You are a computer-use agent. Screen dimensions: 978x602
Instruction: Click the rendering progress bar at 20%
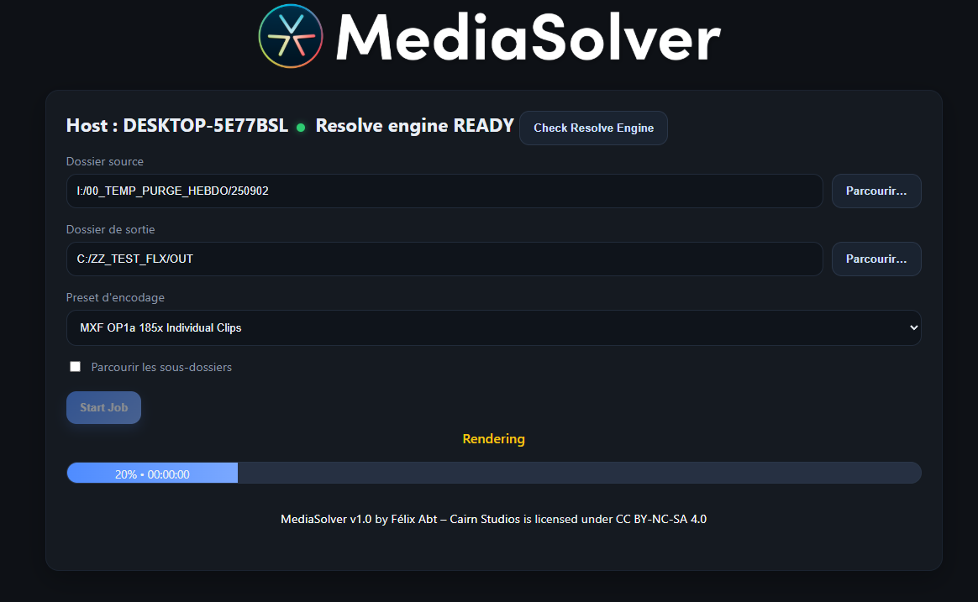[x=493, y=473]
